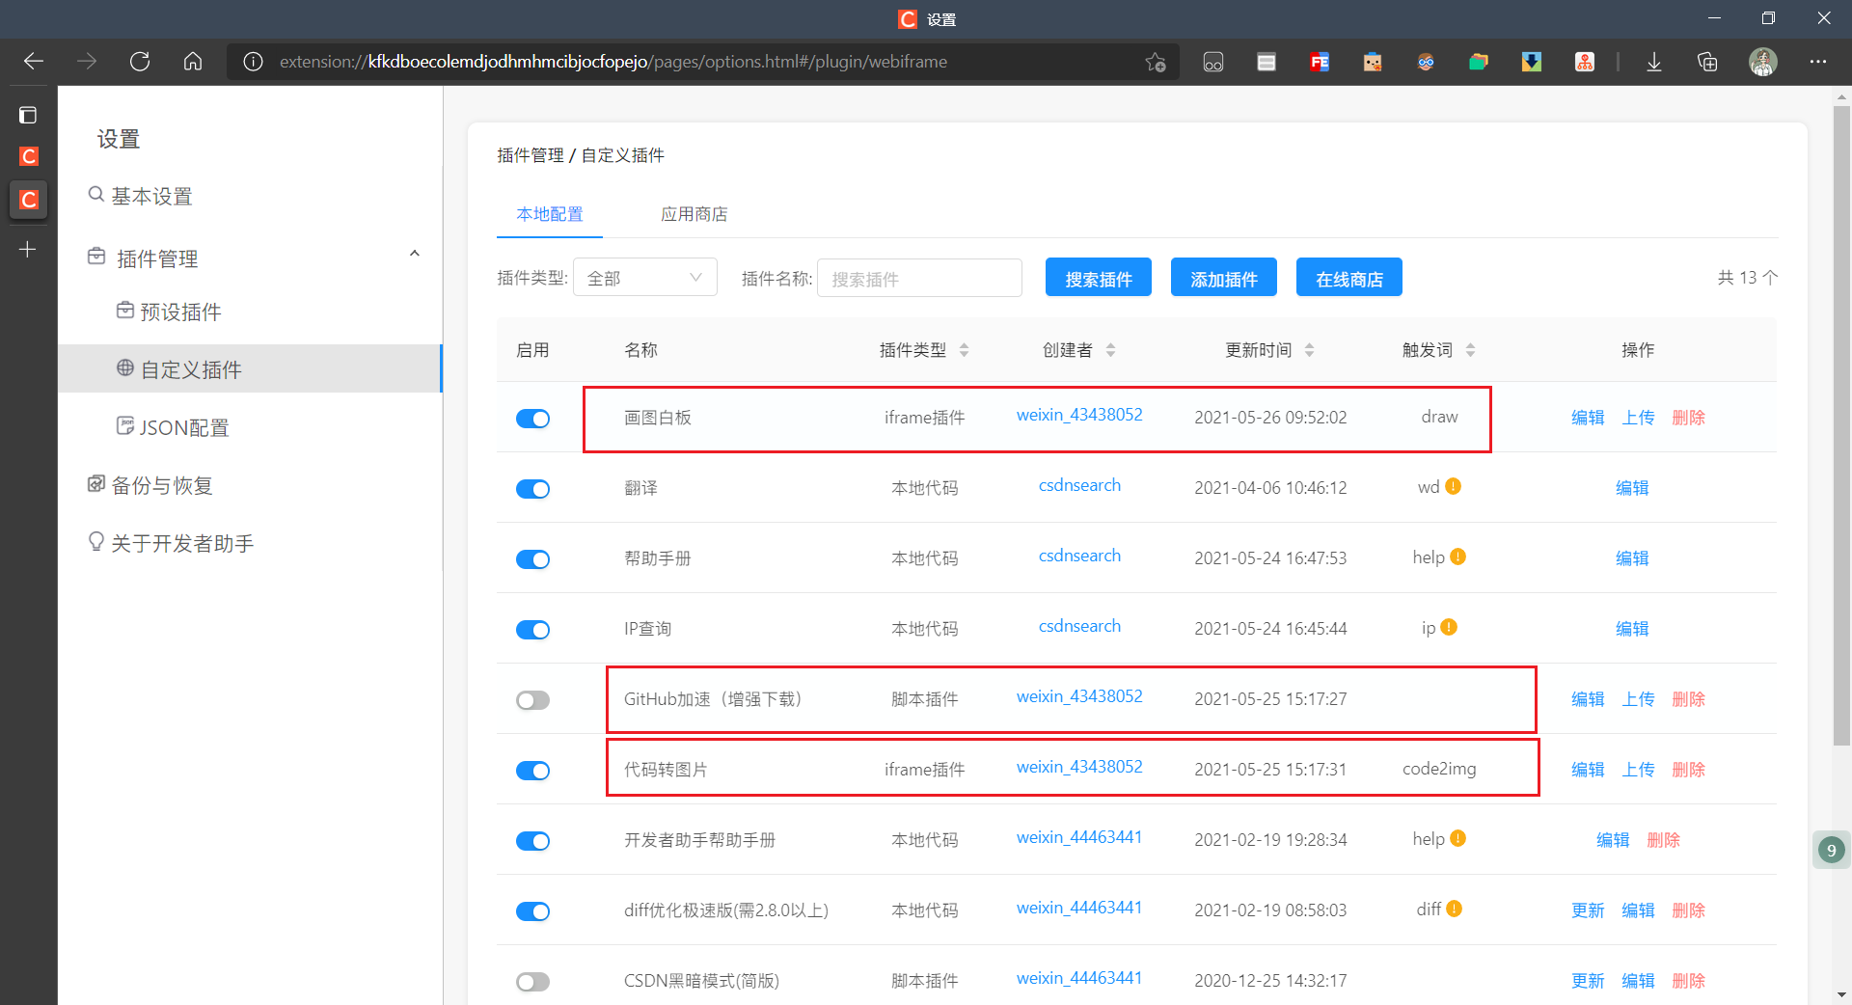The width and height of the screenshot is (1852, 1005).
Task: Disable the 画图白板 plugin toggle
Action: 532,419
